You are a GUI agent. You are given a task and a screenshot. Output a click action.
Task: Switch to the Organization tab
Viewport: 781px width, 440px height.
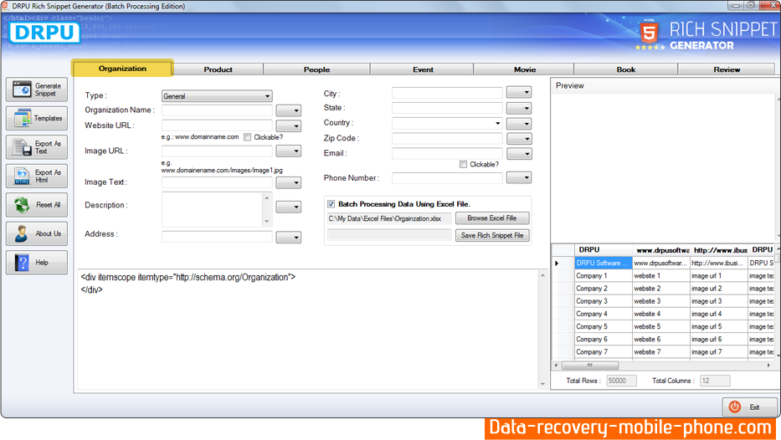[x=122, y=69]
